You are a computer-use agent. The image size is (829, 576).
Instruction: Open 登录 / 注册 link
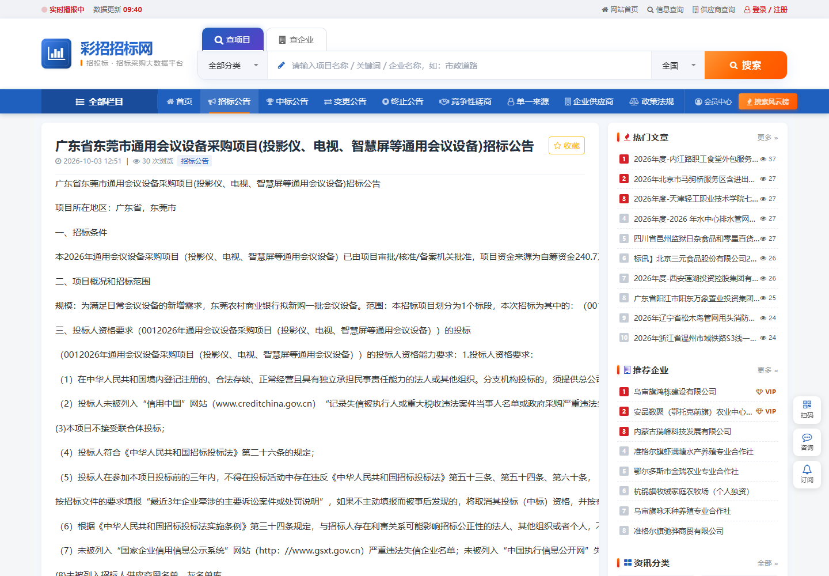point(766,9)
